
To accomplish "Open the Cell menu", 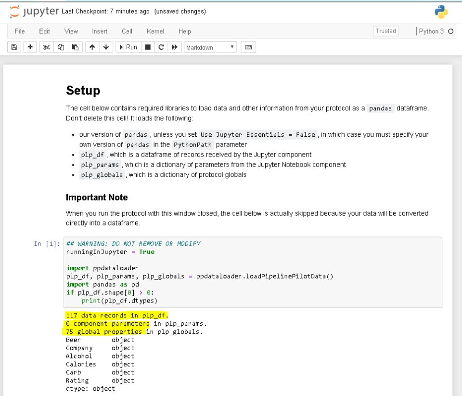I will 127,31.
